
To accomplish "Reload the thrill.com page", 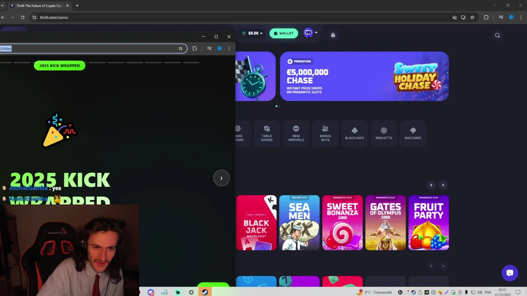I will tap(23, 17).
